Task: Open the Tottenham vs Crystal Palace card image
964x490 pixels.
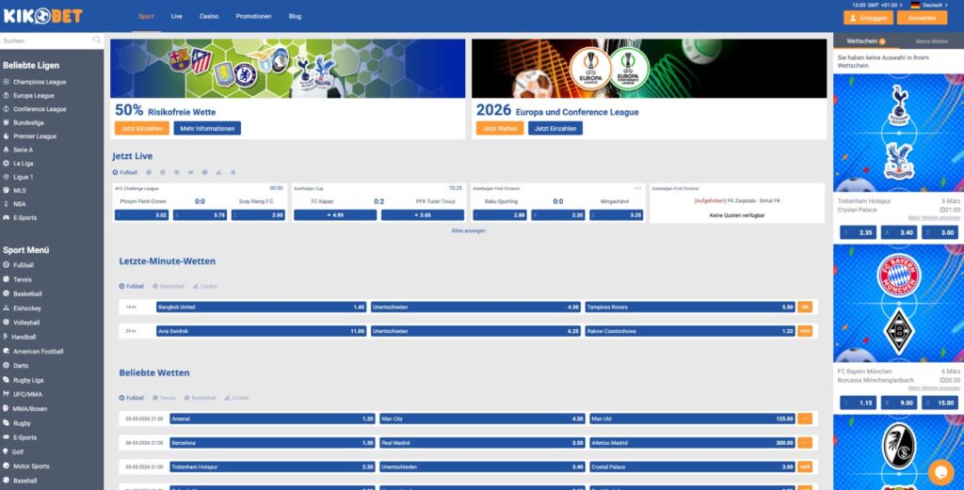Action: coord(899,134)
